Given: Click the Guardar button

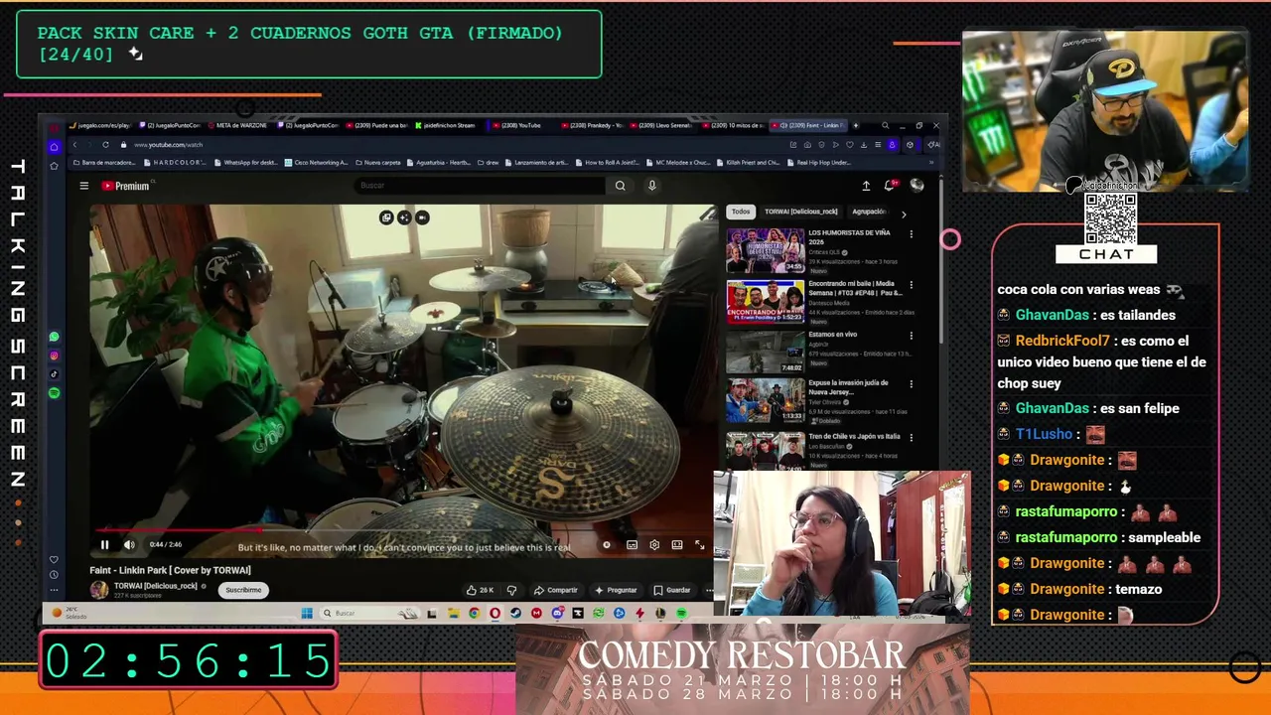Looking at the screenshot, I should [672, 590].
